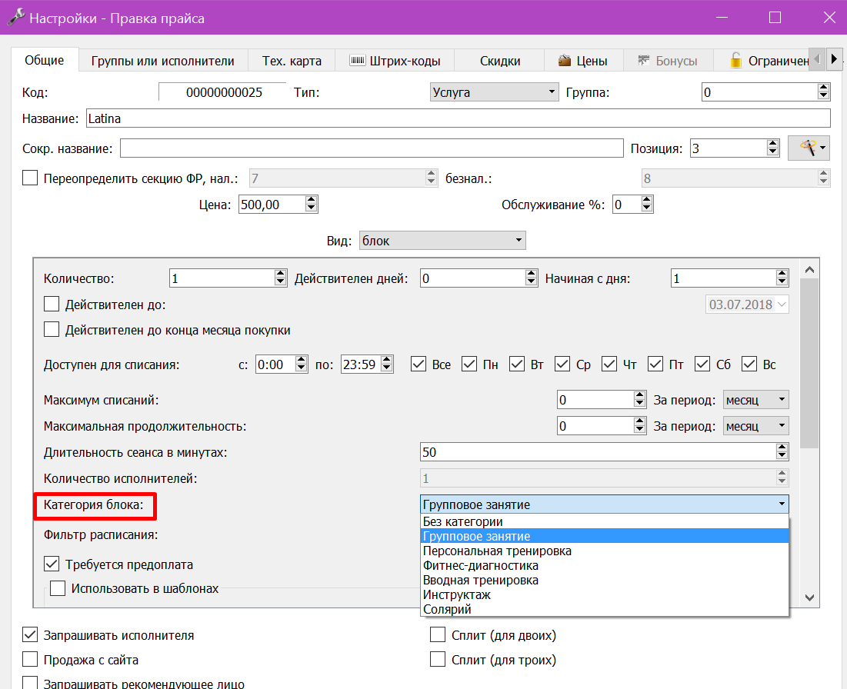Click the inner panel scrollbar up arrow
Image resolution: width=847 pixels, height=689 pixels.
(809, 269)
